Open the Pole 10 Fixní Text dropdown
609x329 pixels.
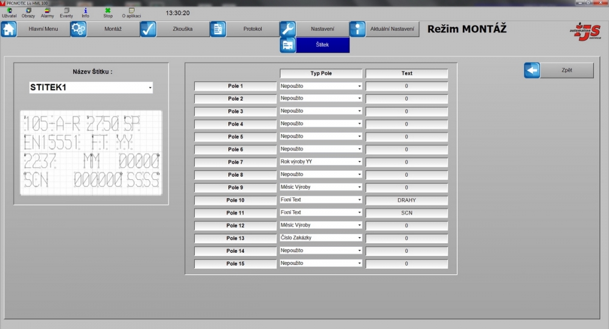pyautogui.click(x=359, y=200)
